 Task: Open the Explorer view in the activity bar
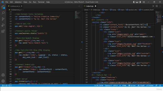[3, 7]
